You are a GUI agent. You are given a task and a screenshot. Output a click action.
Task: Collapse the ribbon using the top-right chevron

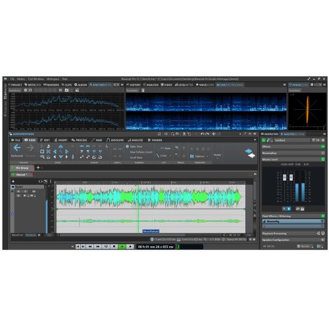pyautogui.click(x=255, y=139)
